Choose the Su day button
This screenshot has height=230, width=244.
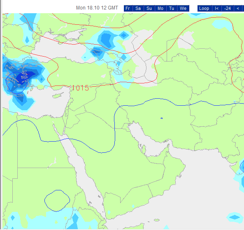[x=149, y=8]
